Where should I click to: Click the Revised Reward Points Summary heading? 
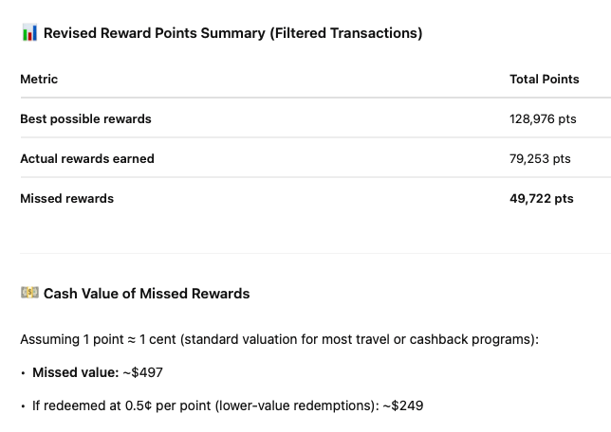tap(155, 33)
